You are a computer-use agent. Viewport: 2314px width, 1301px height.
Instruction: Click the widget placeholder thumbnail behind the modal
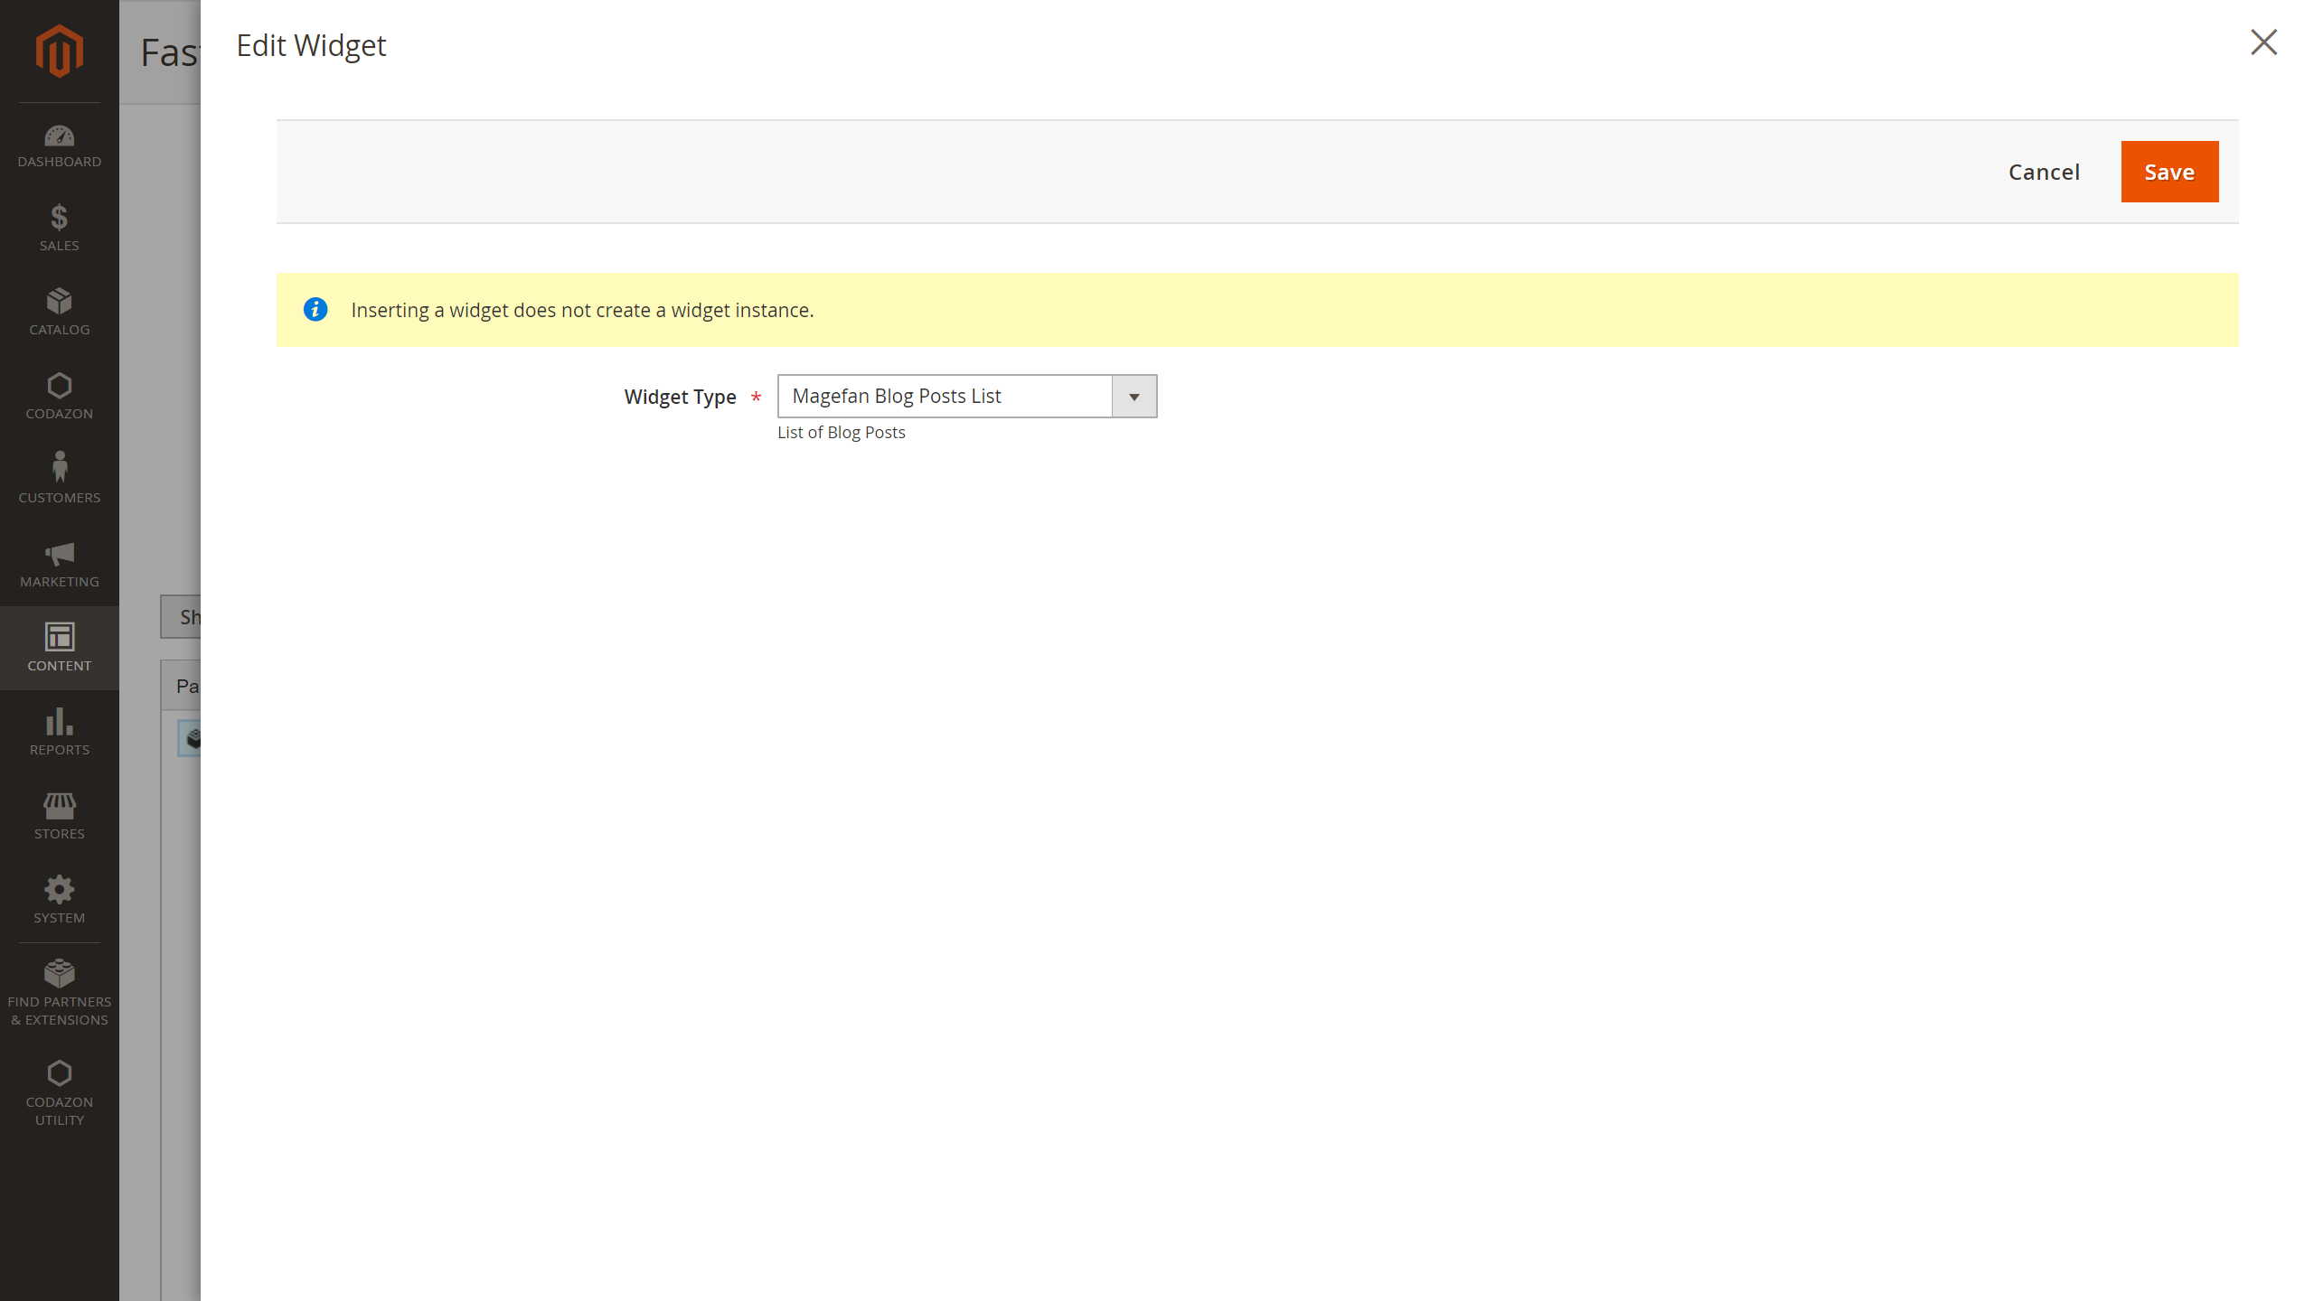[x=194, y=737]
